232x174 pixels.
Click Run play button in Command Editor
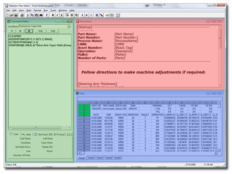click(12, 31)
